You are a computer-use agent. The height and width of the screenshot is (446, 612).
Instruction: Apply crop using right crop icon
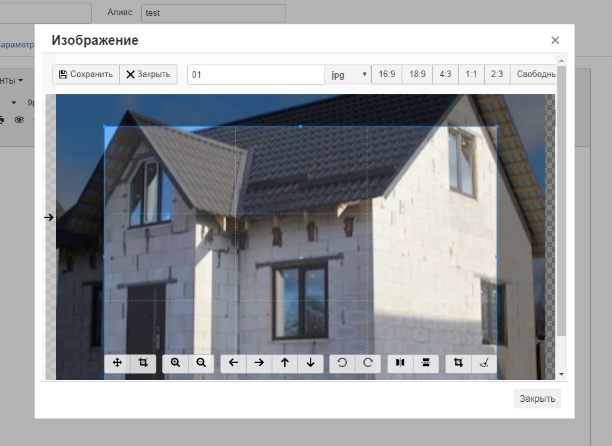458,363
